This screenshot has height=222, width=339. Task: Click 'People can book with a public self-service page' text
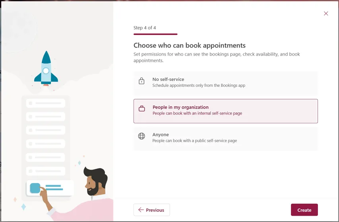pyautogui.click(x=195, y=141)
